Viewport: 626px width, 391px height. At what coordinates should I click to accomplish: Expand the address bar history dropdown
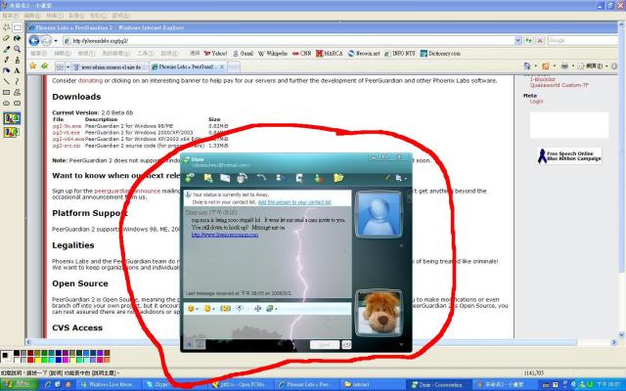tap(517, 41)
